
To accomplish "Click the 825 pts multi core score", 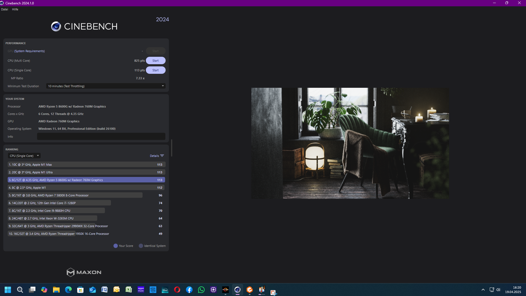I will 140,61.
